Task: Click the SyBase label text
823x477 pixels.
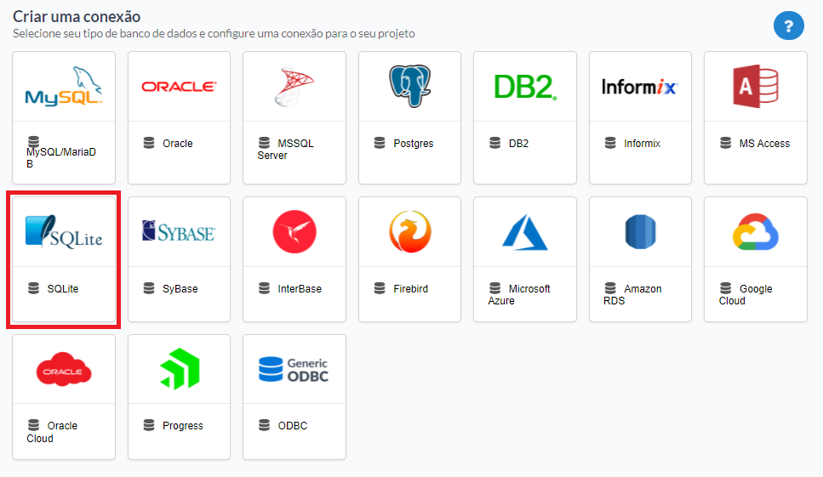Action: 180,289
